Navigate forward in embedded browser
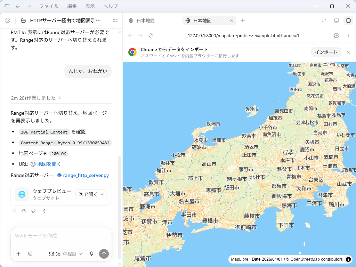 pos(140,36)
